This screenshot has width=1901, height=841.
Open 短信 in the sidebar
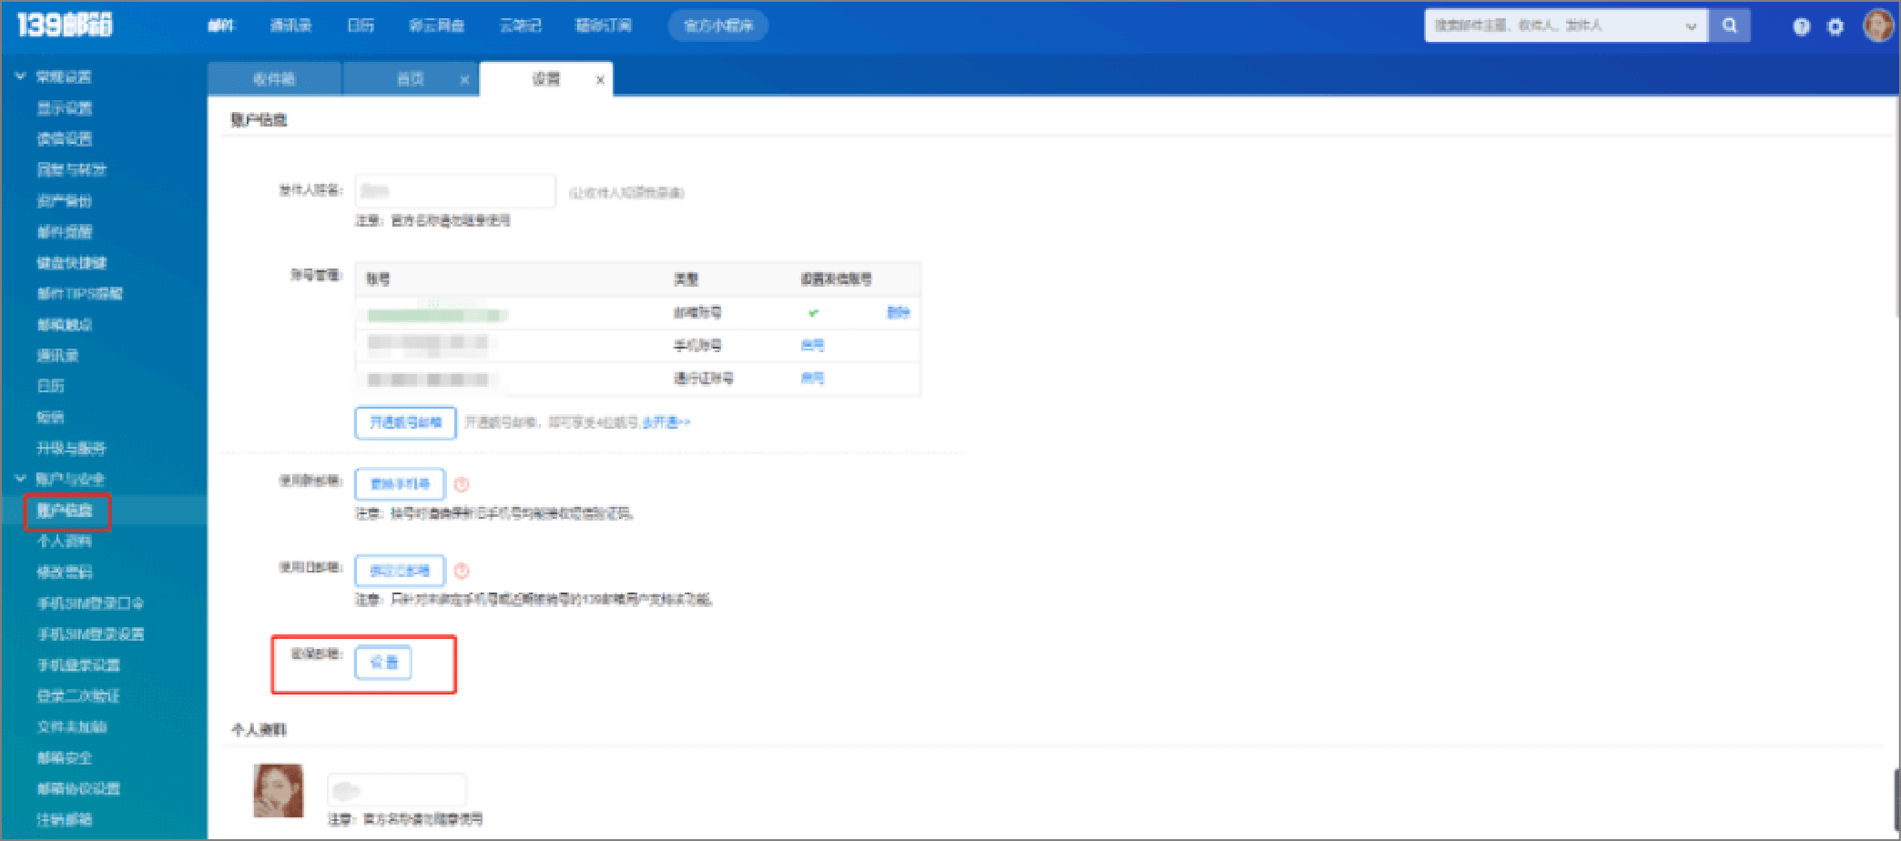click(x=50, y=417)
